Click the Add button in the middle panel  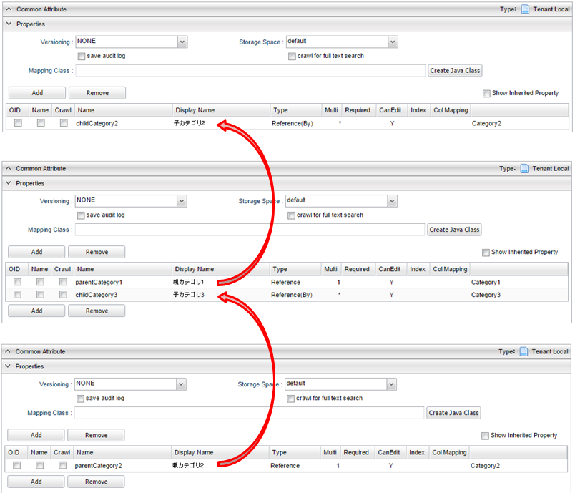(x=36, y=251)
